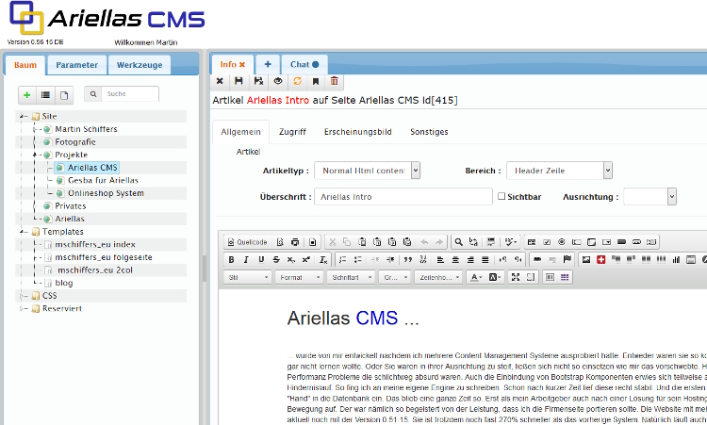
Task: Click the radio button form element icon
Action: click(x=562, y=242)
